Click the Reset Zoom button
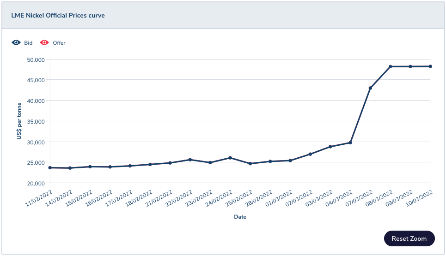Screen dimensions: 446x256 [409, 238]
